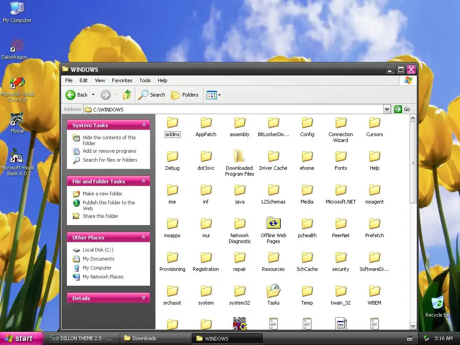Select the DataWagon desktop shortcut
The image size is (460, 345).
[x=17, y=49]
